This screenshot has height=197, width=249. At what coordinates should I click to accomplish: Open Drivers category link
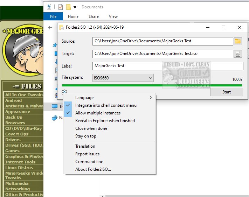tap(13, 140)
